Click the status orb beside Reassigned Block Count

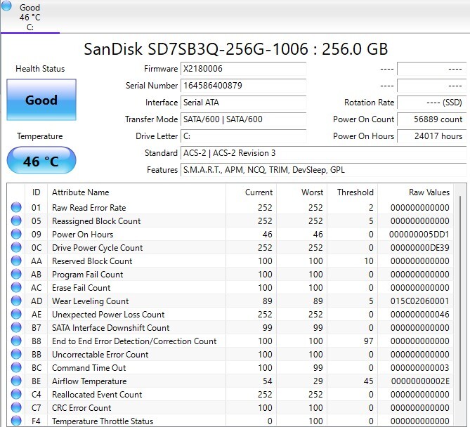[x=16, y=221]
